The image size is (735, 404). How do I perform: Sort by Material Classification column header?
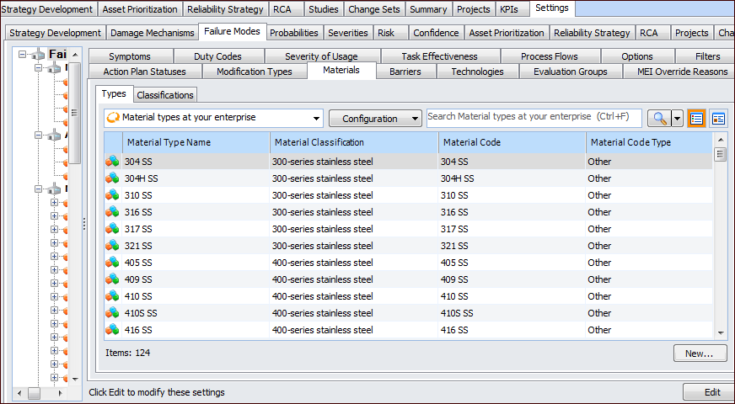354,142
